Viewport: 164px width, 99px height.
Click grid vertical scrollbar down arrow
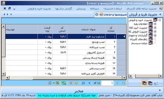click(3, 74)
